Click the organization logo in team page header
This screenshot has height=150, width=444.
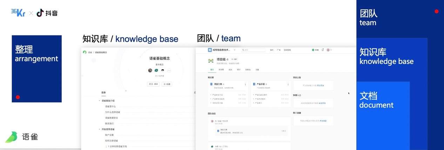pos(210,50)
